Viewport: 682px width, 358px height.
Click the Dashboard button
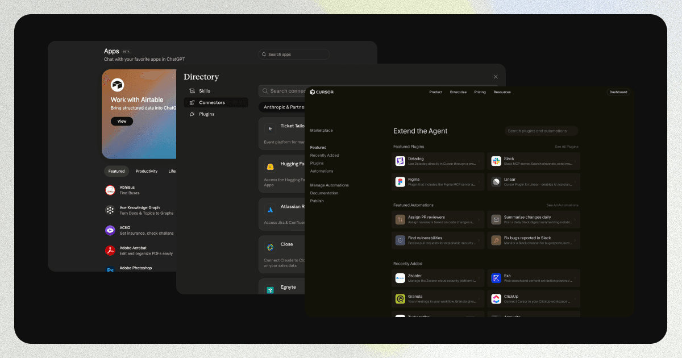[618, 92]
